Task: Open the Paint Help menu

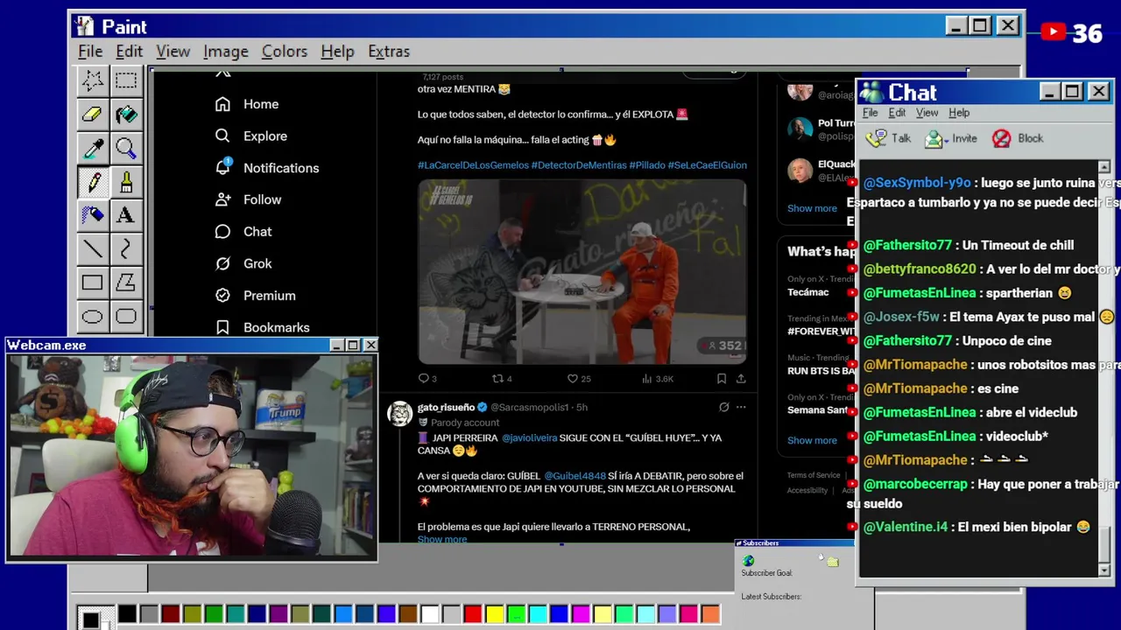Action: click(x=337, y=52)
